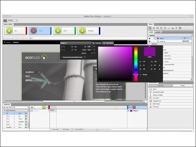Click the Over to Up transition effect icon
The height and width of the screenshot is (147, 196).
tap(26, 116)
